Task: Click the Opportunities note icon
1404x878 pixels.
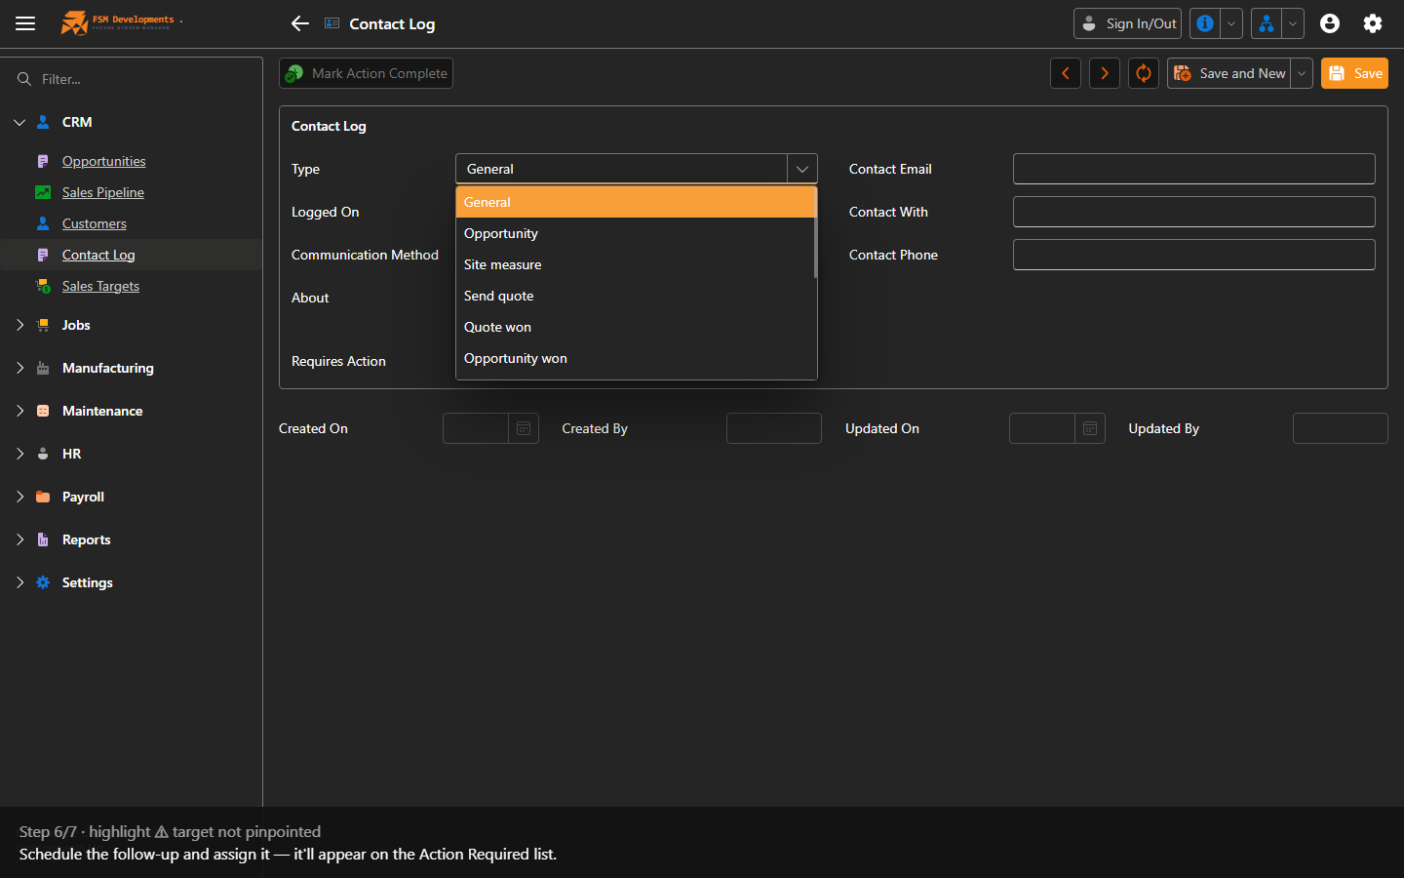Action: tap(43, 161)
